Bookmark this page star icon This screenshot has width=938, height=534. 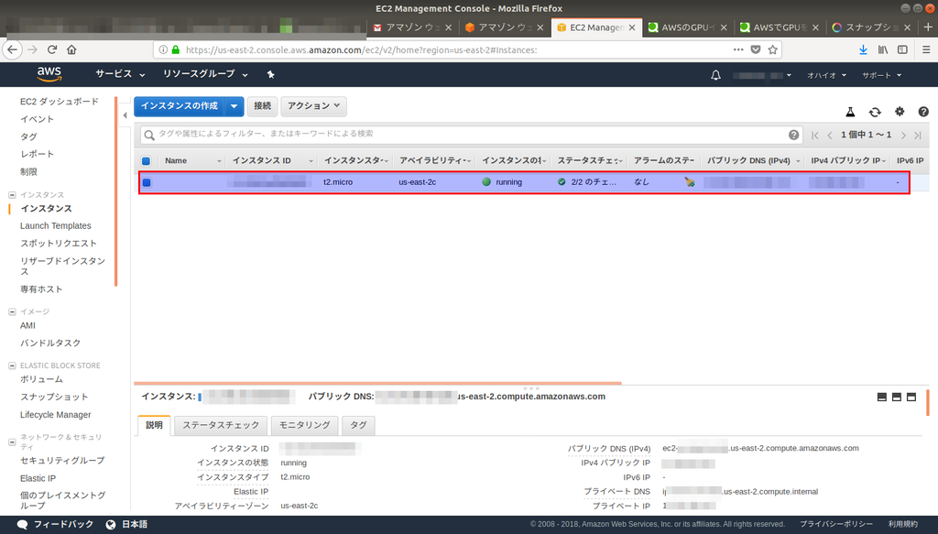click(x=773, y=49)
